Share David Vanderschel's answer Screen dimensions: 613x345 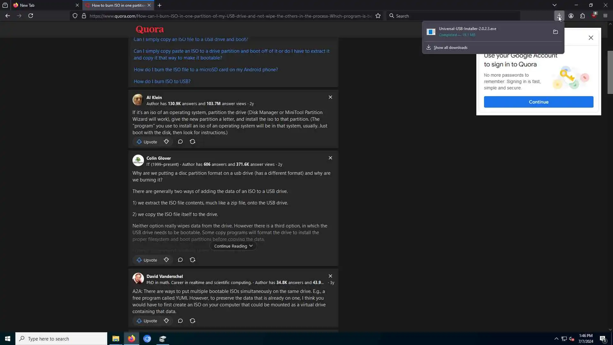[x=192, y=320]
